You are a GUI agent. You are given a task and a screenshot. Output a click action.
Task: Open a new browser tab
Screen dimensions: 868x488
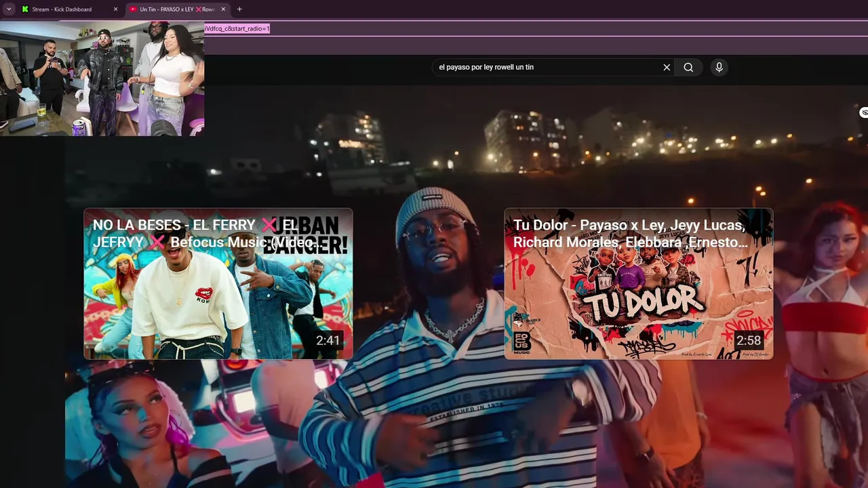[239, 9]
